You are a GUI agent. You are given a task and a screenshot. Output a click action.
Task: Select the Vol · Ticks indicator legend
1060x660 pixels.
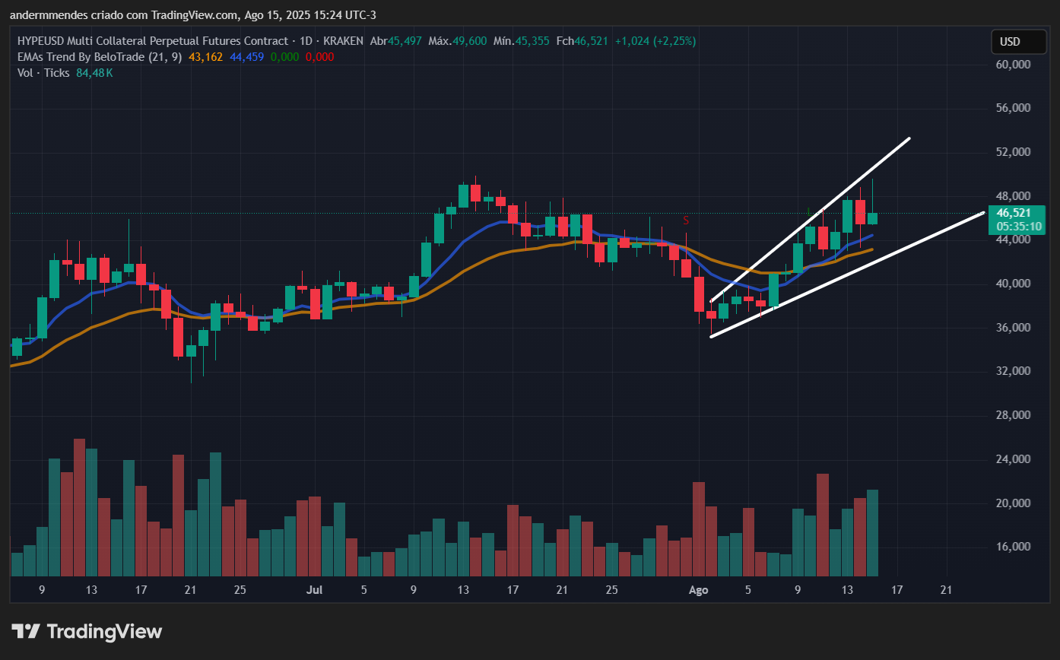[x=43, y=73]
